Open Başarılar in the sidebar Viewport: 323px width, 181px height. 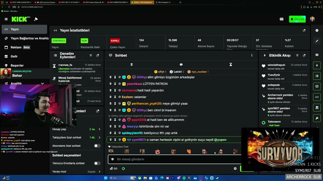[x=24, y=65]
